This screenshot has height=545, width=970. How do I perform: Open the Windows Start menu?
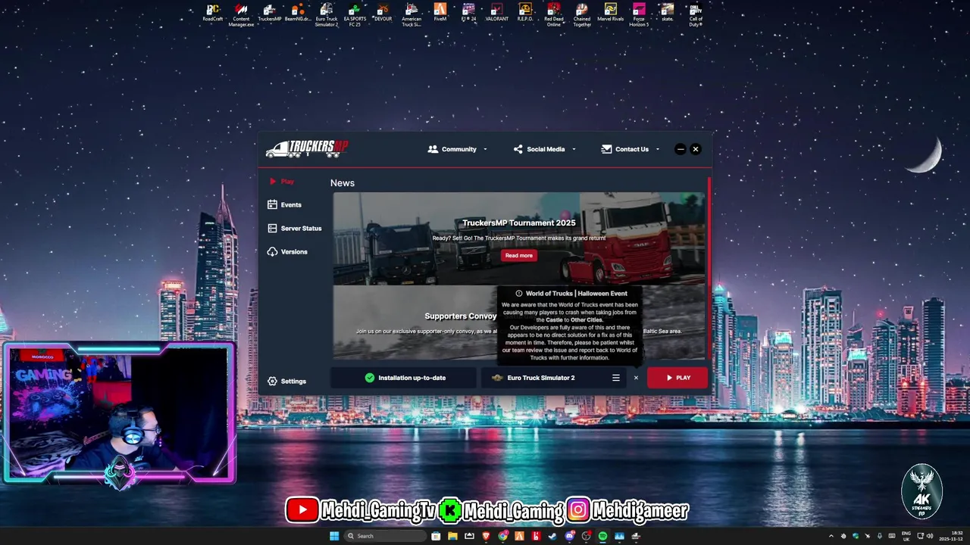coord(334,536)
